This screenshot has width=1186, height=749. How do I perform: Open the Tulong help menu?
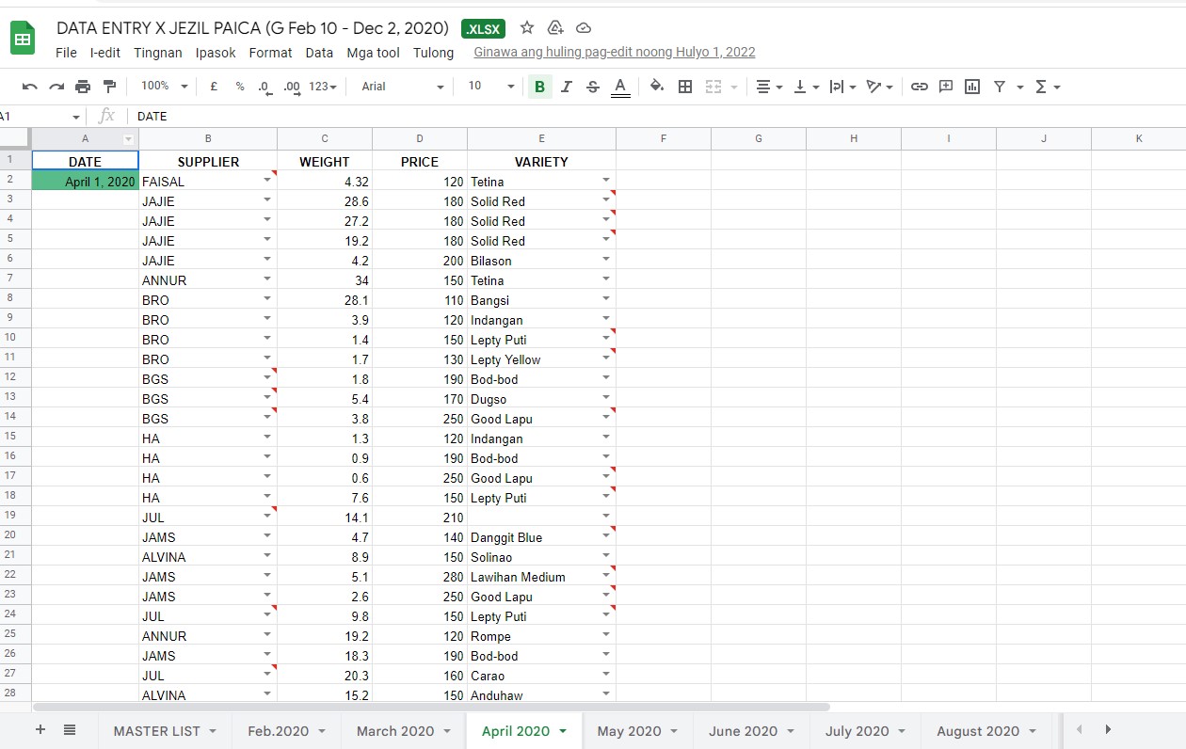[x=433, y=53]
